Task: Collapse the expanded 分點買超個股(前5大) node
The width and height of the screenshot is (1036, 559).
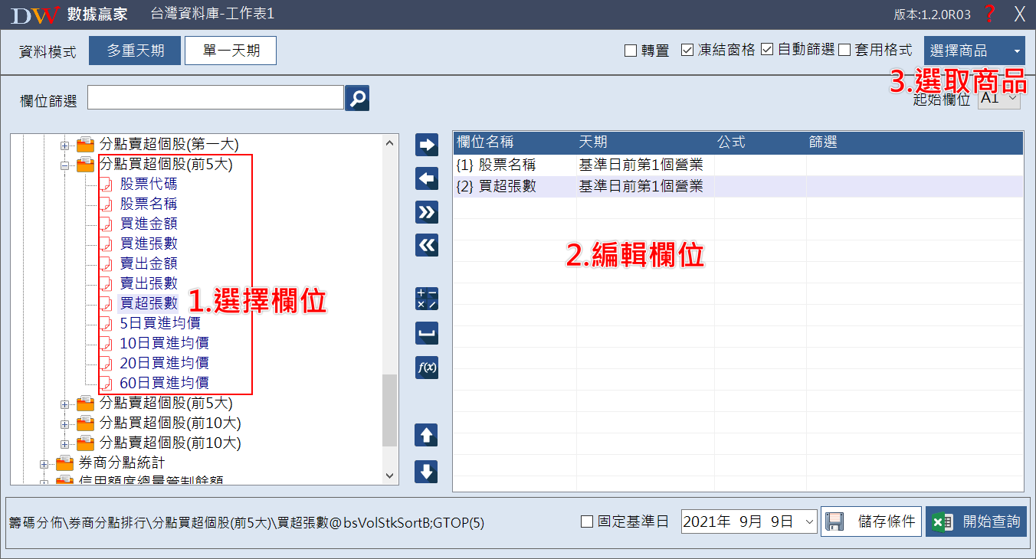Action: pos(65,164)
